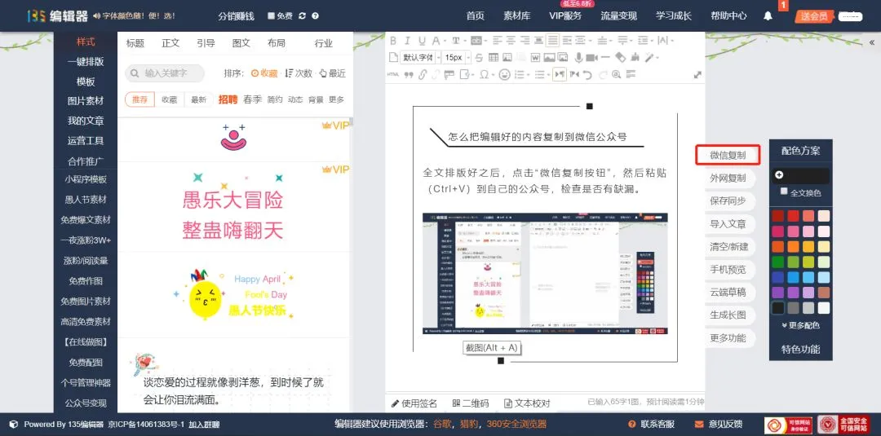Open 我的文章 in the left sidebar
The height and width of the screenshot is (436, 881).
(86, 121)
